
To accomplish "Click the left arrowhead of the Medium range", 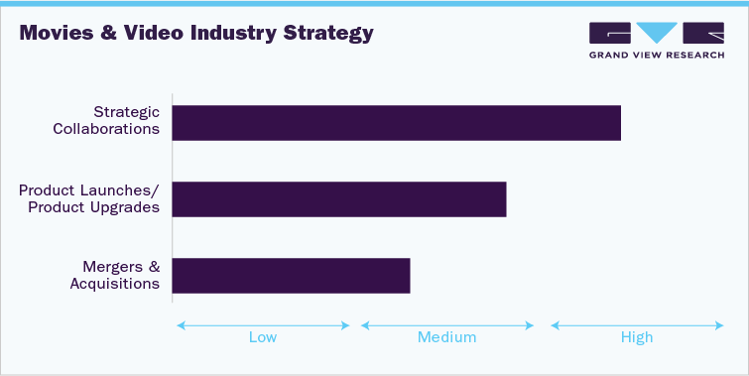I will click(x=365, y=325).
